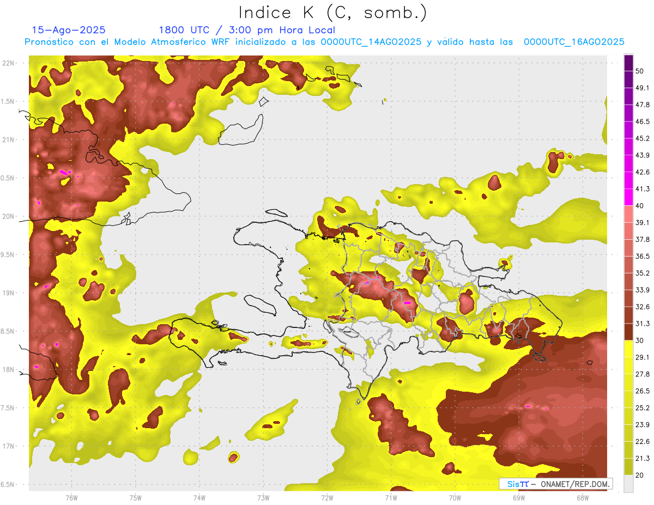Click the colorbar label '23.9'
This screenshot has height=505, width=654.
[x=643, y=424]
